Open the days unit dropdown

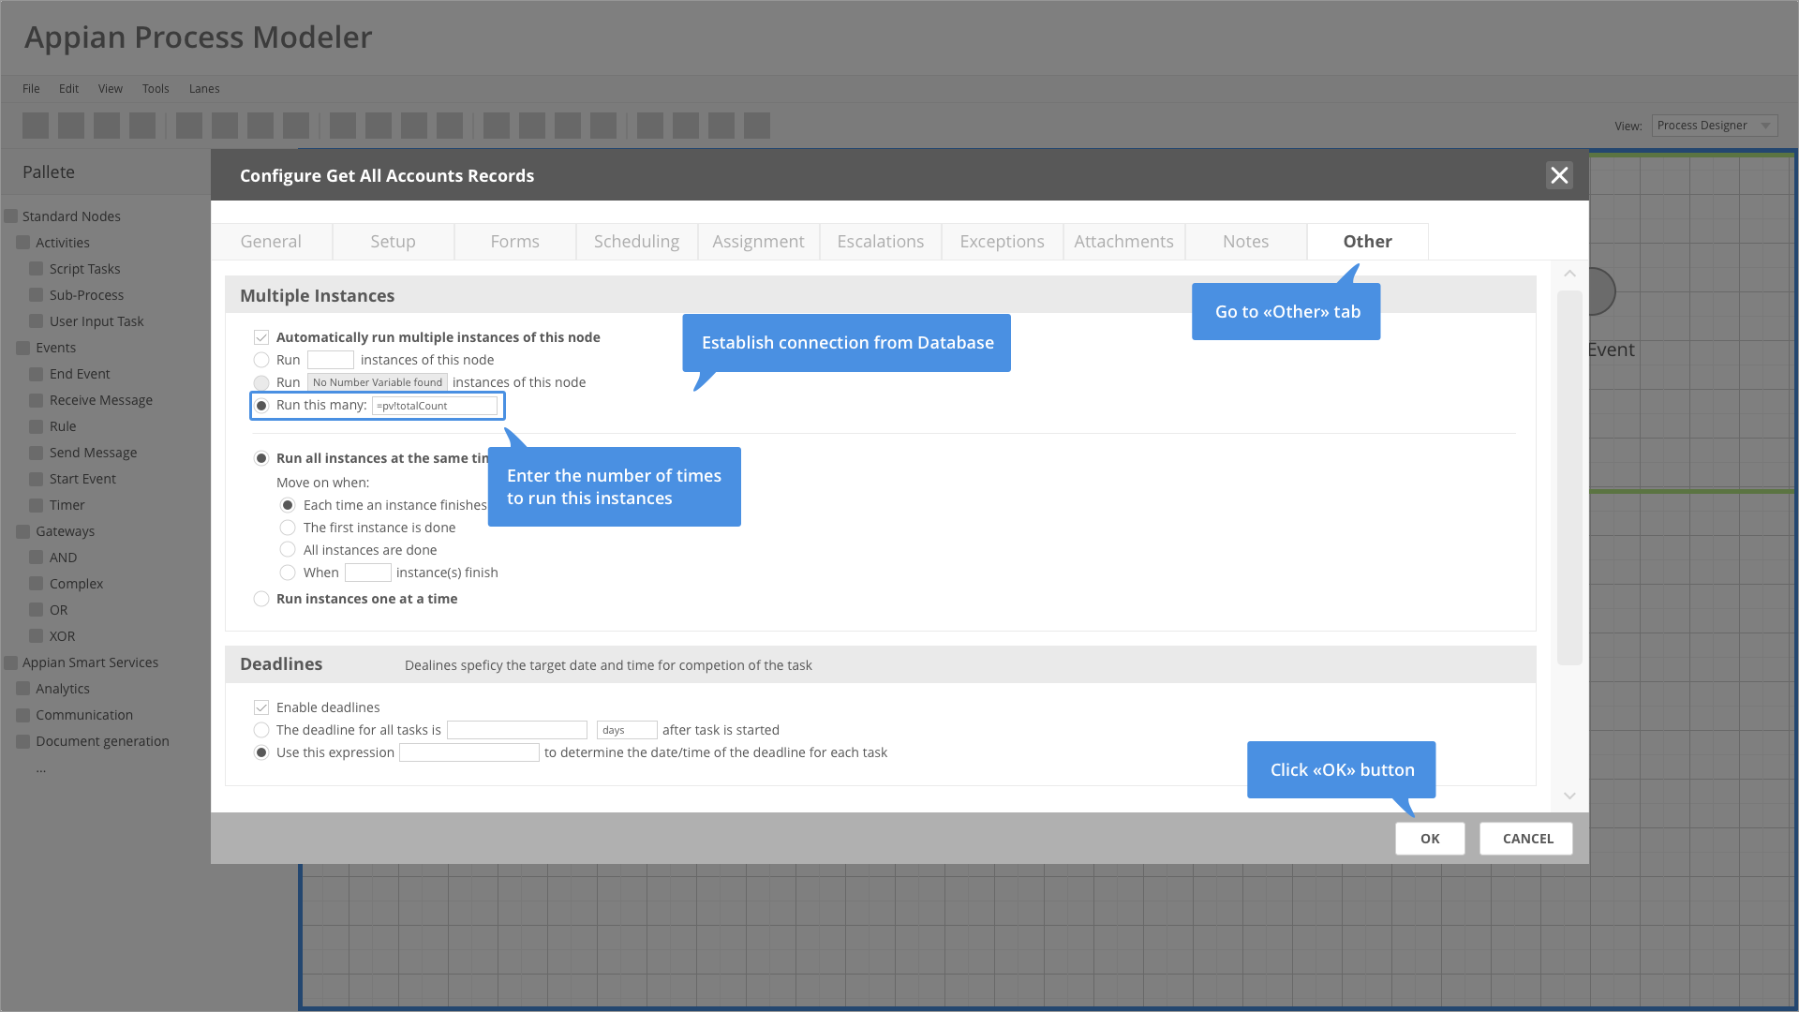pos(626,730)
